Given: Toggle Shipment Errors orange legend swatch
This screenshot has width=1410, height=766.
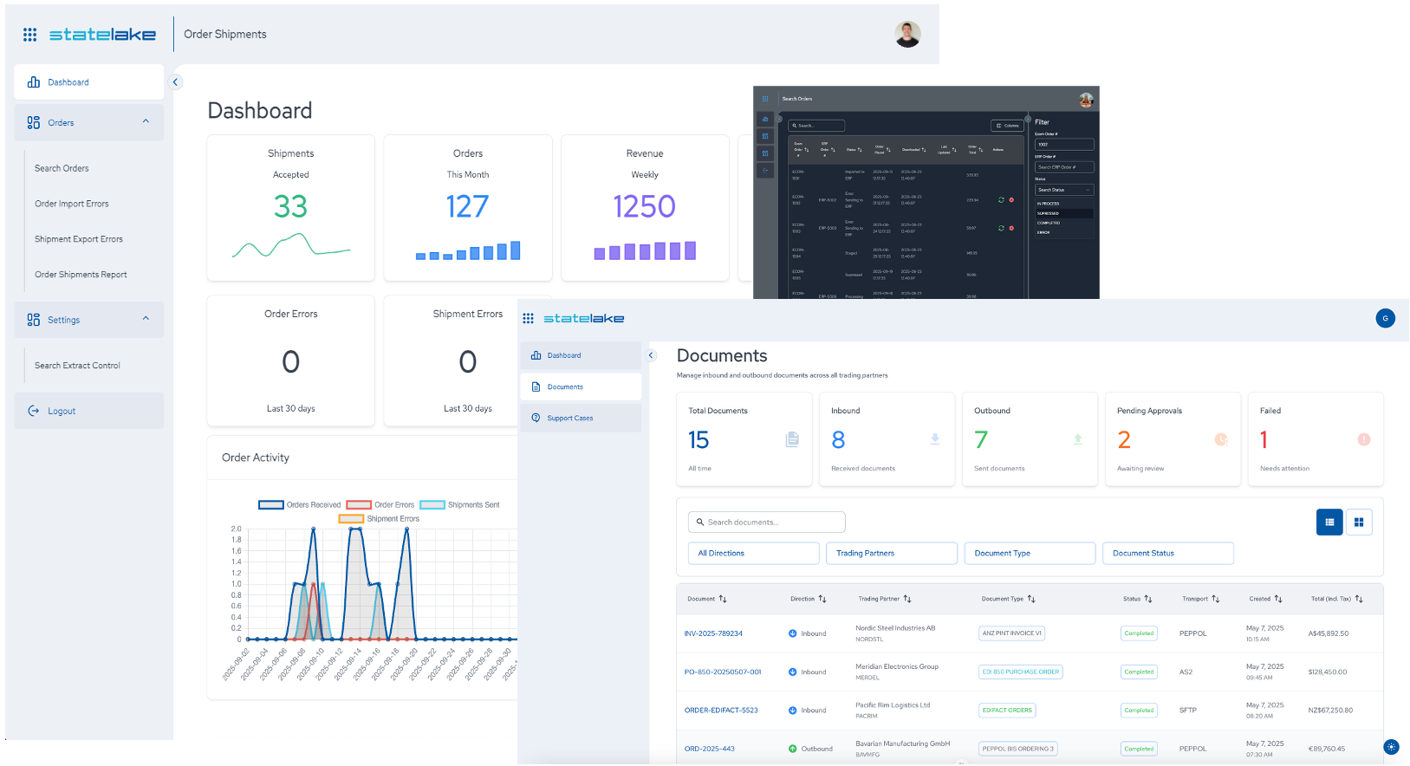Looking at the screenshot, I should pyautogui.click(x=351, y=519).
